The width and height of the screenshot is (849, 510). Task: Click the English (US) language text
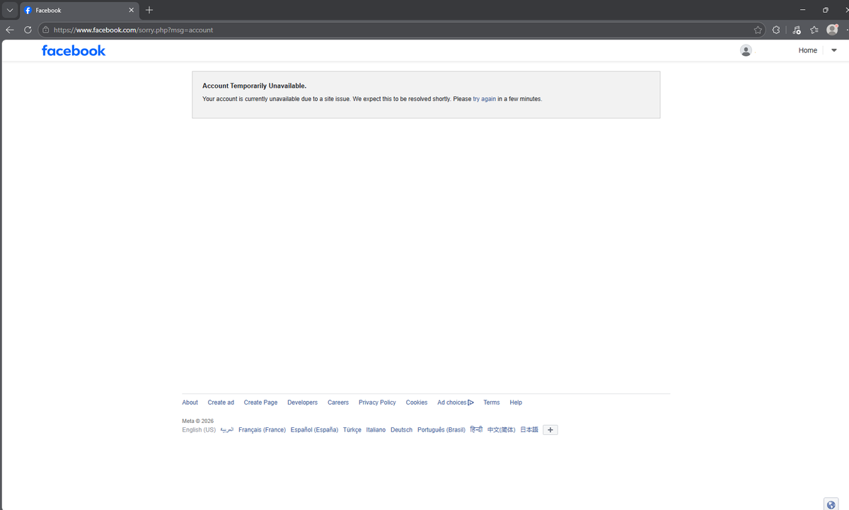click(199, 430)
